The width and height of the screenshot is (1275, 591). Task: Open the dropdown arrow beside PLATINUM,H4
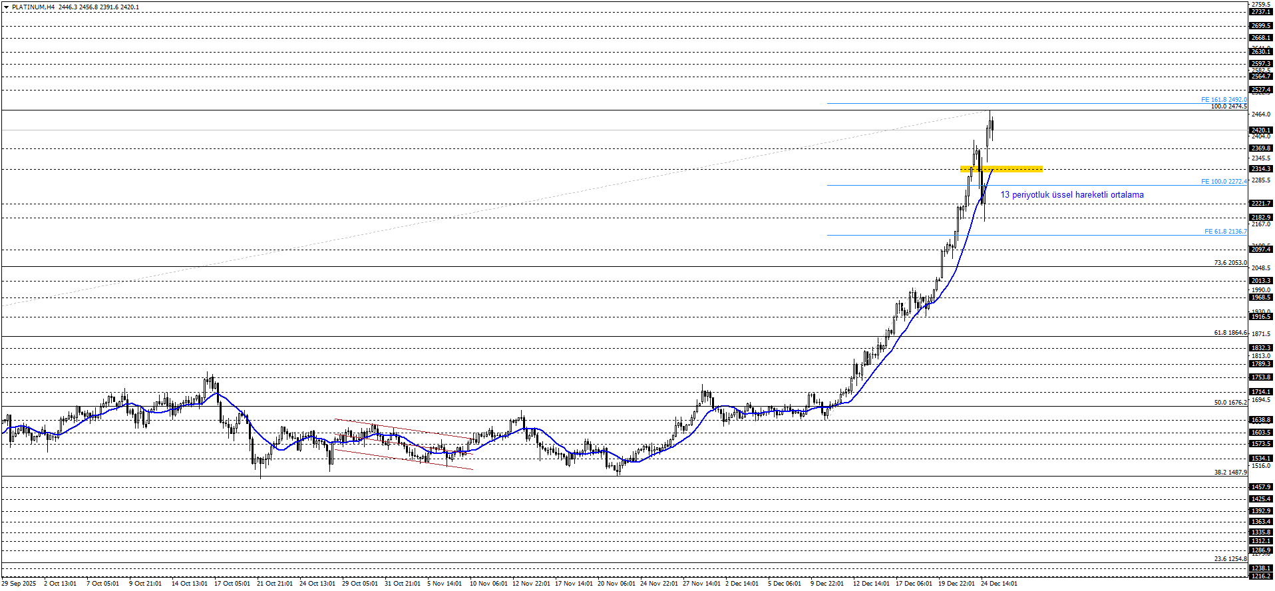(x=6, y=7)
